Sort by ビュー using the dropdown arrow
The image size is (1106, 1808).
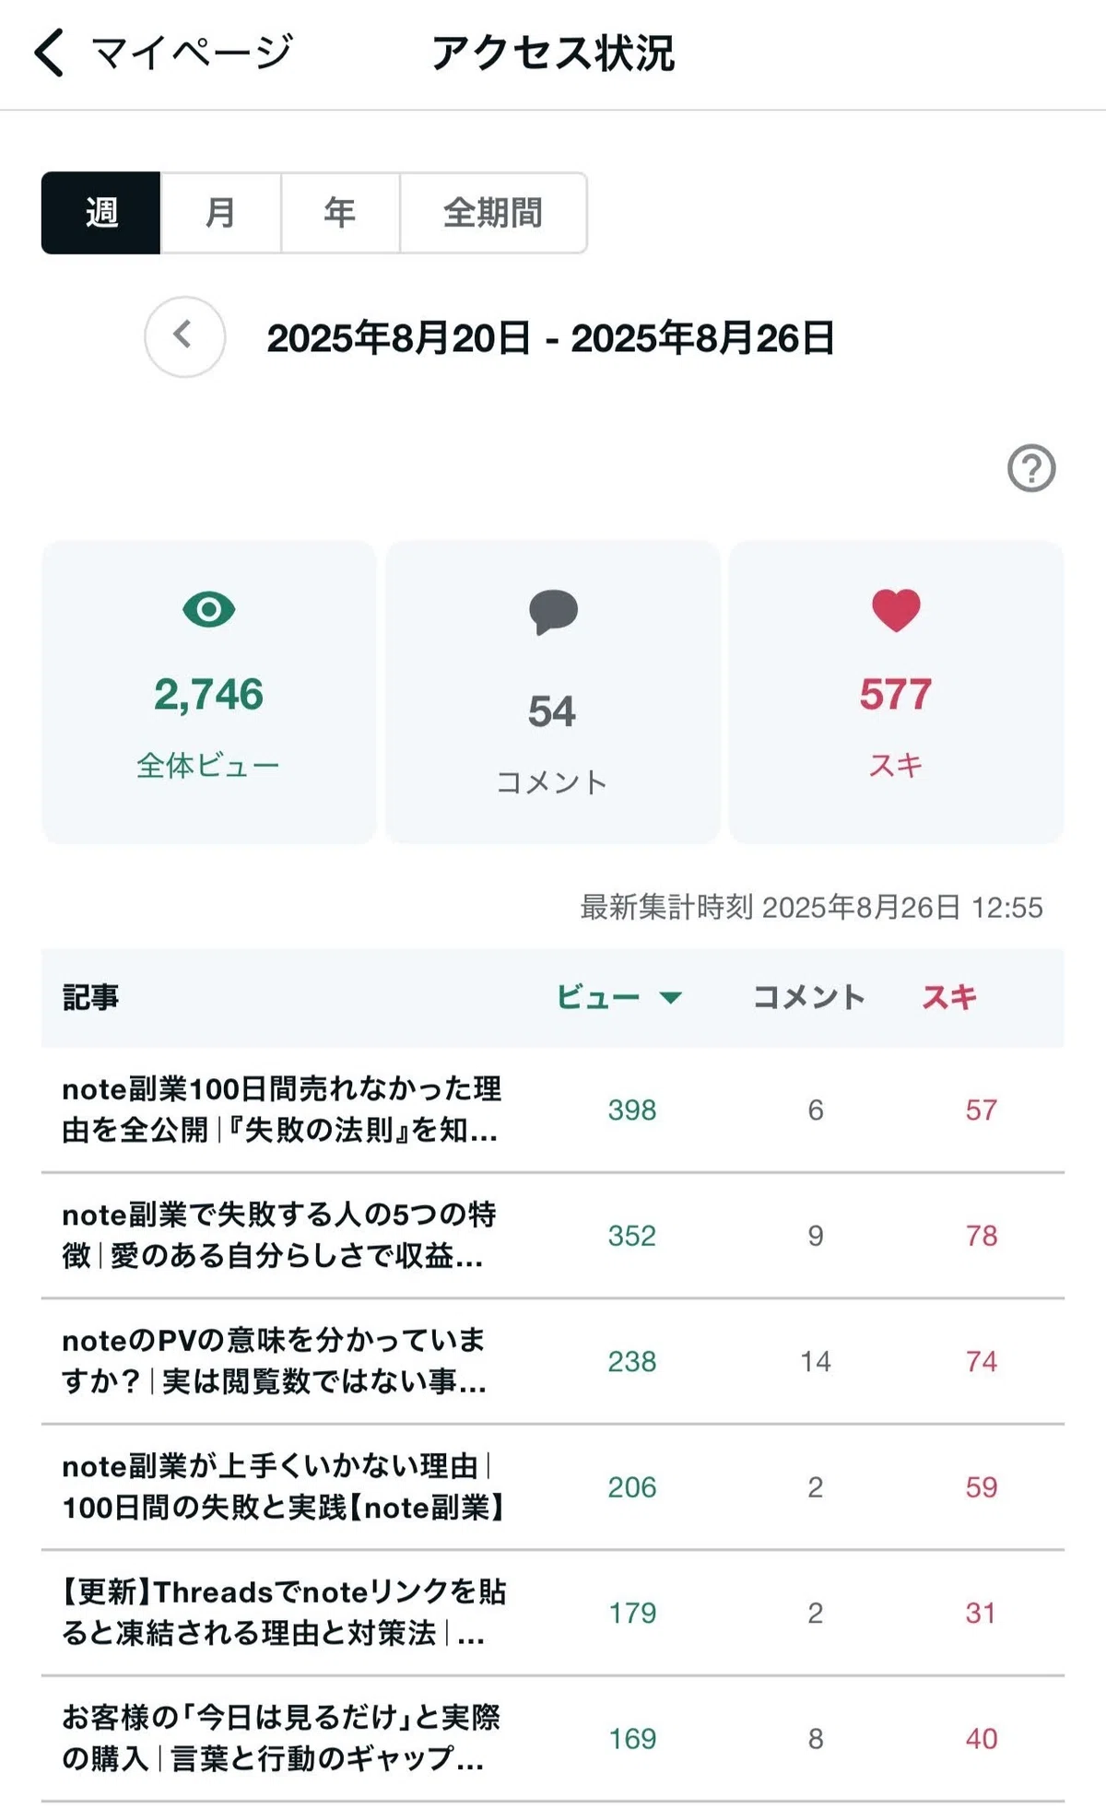[x=670, y=997]
